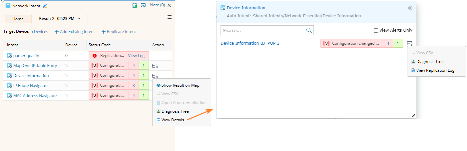Open the hamburger menu beside result tab

click(170, 17)
